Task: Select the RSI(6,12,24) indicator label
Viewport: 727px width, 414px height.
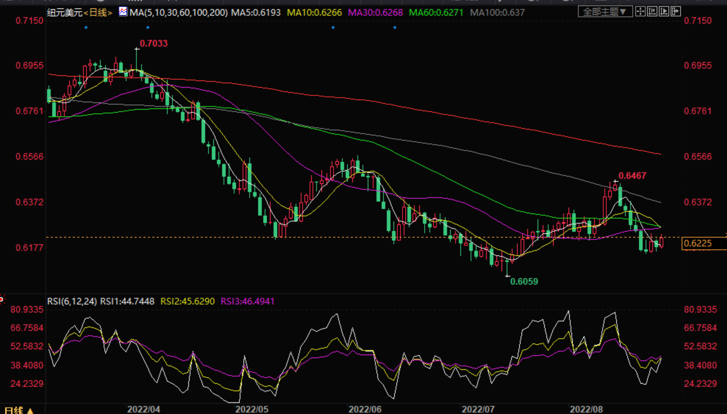Action: [72, 301]
